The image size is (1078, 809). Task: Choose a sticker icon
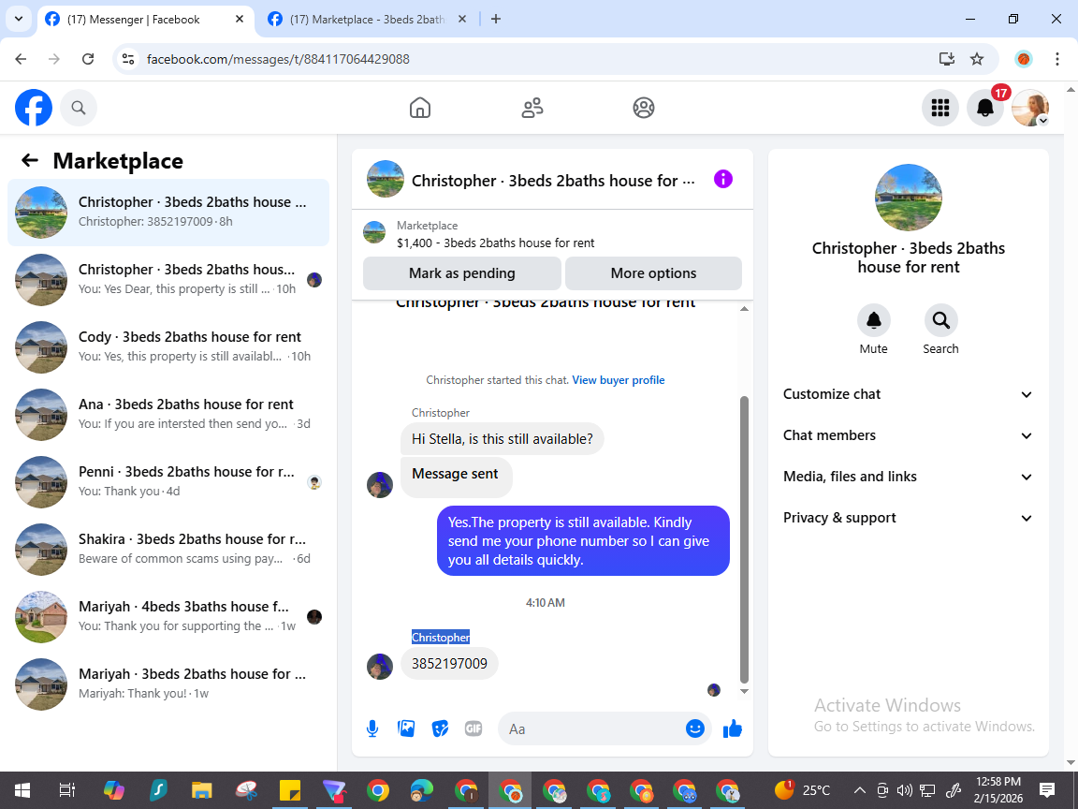click(x=440, y=728)
